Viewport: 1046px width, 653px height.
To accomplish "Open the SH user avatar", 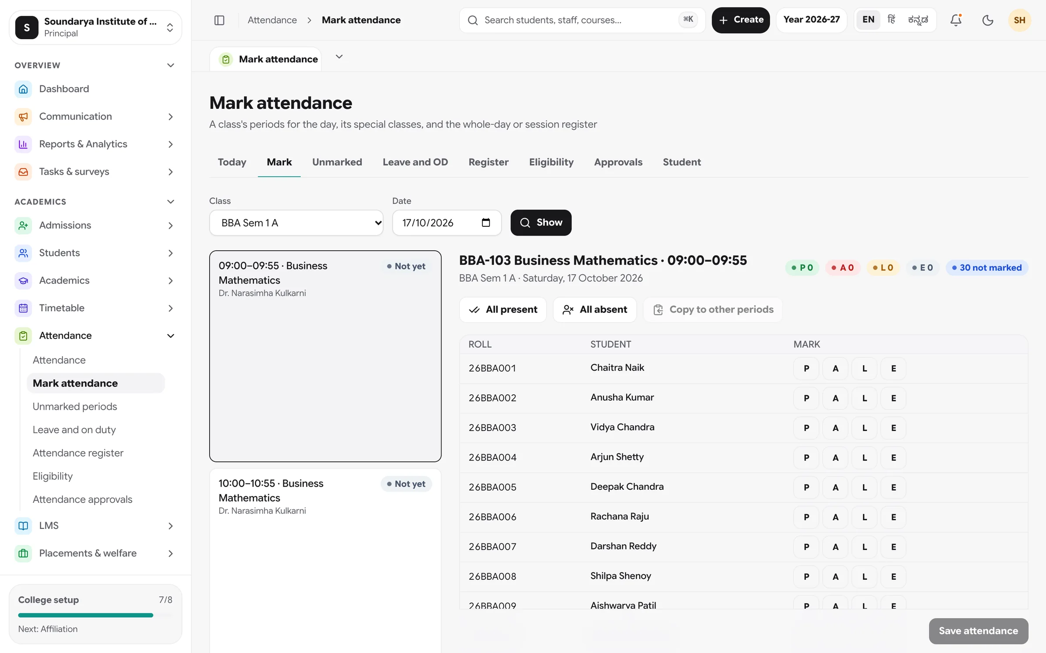I will pyautogui.click(x=1019, y=20).
